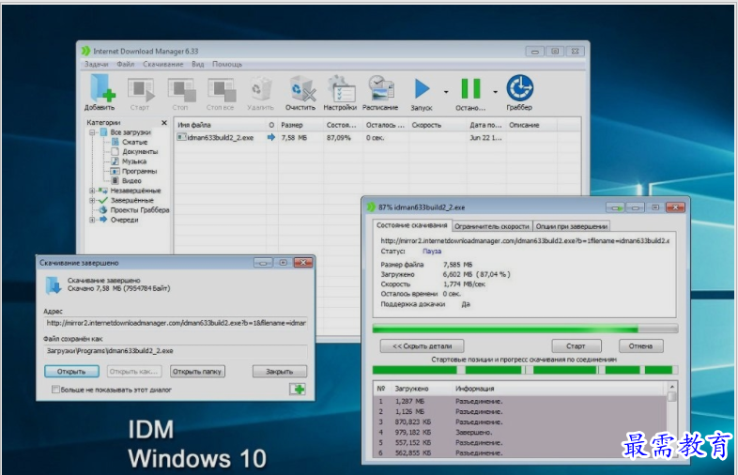Tick Больше не показывать этот диалог checkbox
This screenshot has height=475, width=738.
pos(55,390)
